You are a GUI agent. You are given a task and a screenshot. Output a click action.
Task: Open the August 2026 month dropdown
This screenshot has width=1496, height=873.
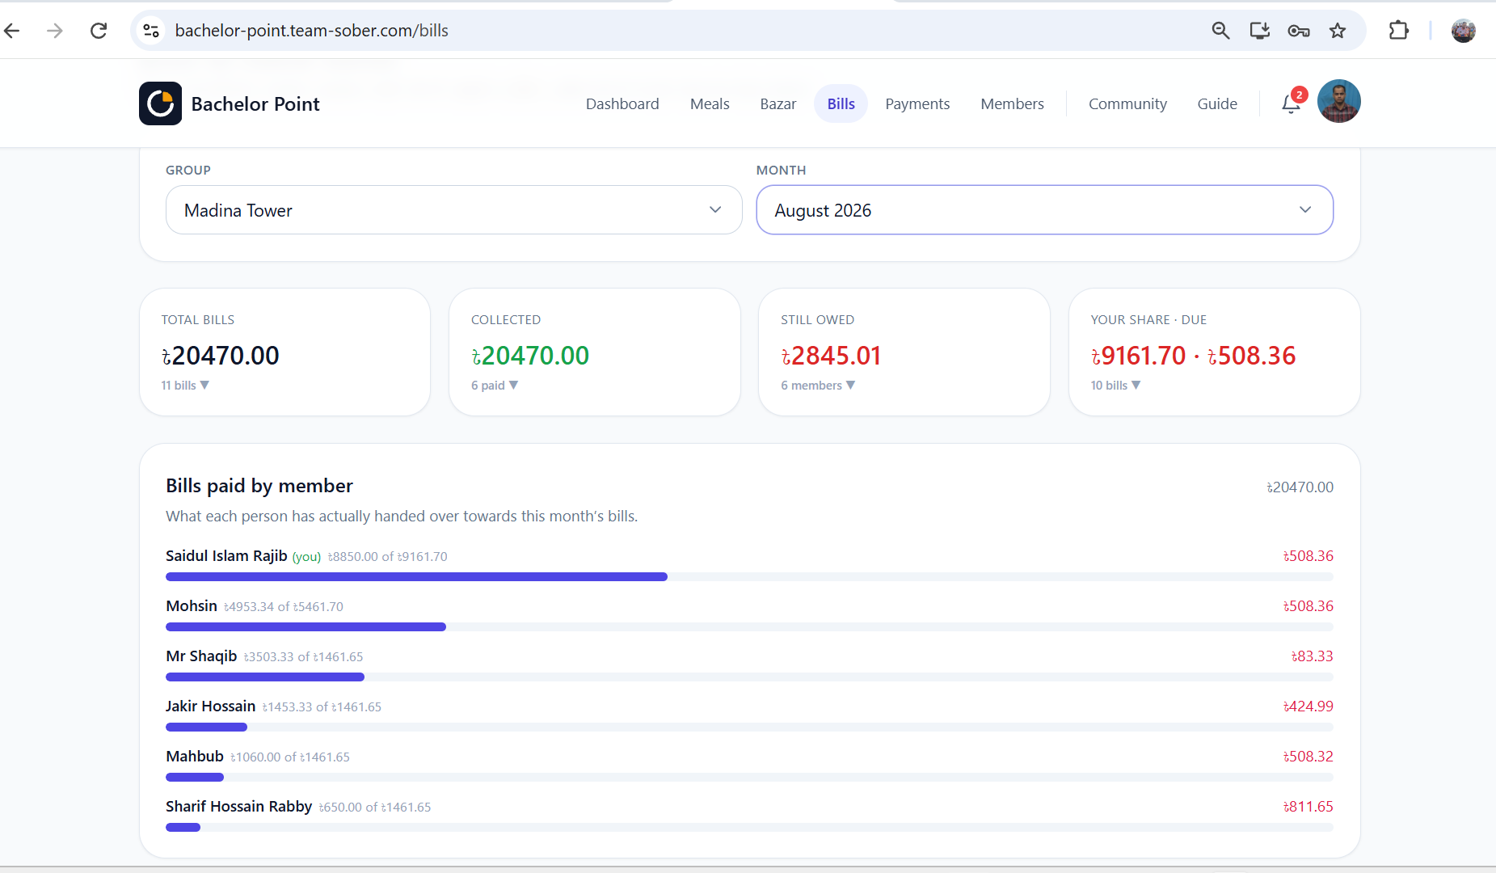coord(1044,210)
